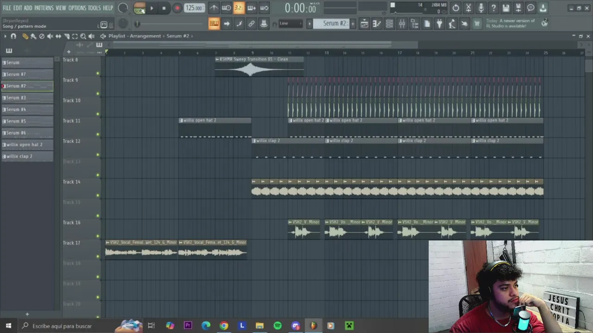Select willix open hat 2 pattern

[27, 145]
